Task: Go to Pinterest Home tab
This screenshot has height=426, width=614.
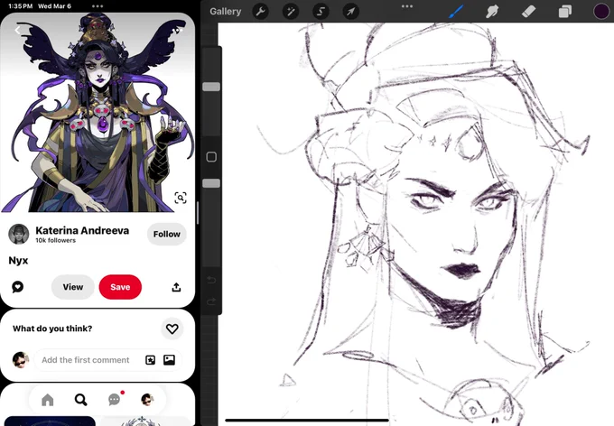Action: (47, 400)
